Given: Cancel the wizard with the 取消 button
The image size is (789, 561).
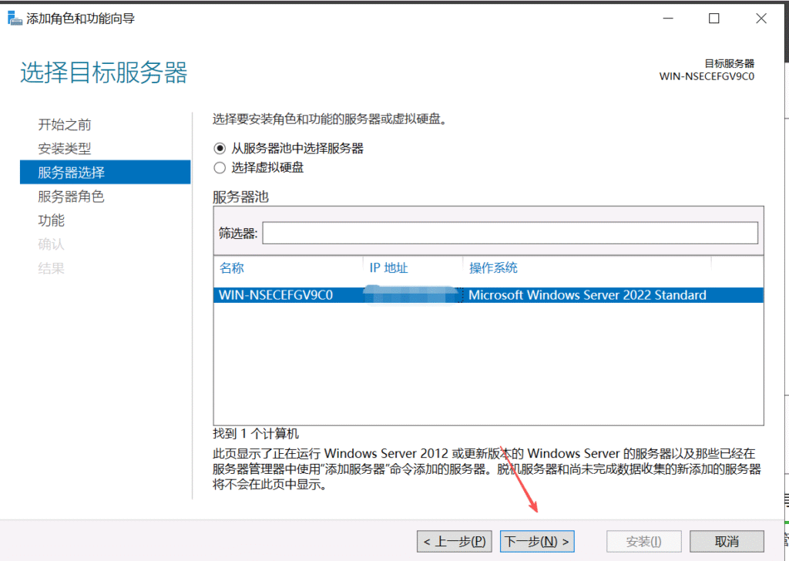Looking at the screenshot, I should (727, 542).
